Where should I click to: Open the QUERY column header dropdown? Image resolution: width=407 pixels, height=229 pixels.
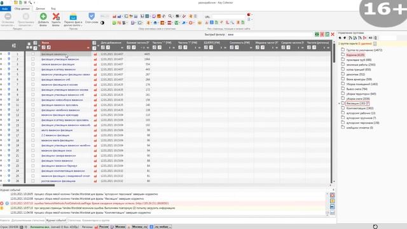coord(225,48)
